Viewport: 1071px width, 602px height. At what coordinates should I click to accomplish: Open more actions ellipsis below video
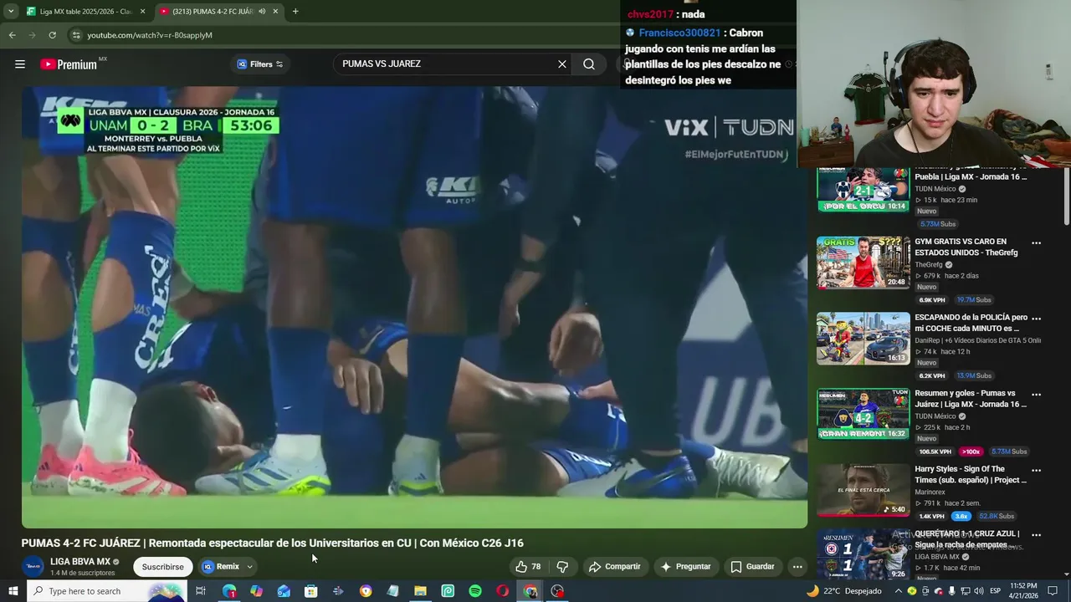[797, 567]
